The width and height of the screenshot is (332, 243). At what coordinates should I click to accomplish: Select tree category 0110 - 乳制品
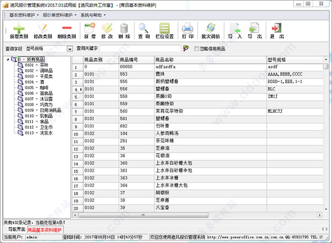click(x=39, y=116)
